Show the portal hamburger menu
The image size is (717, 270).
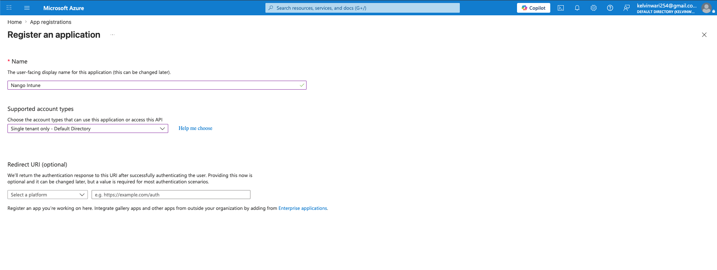click(x=27, y=8)
